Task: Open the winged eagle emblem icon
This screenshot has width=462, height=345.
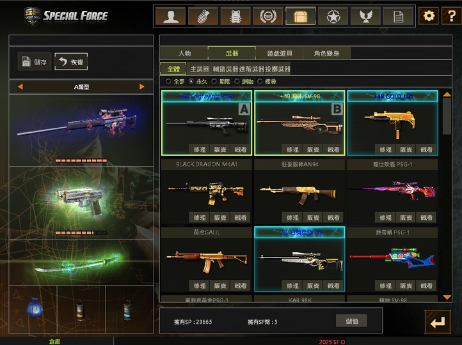Action: click(x=365, y=16)
